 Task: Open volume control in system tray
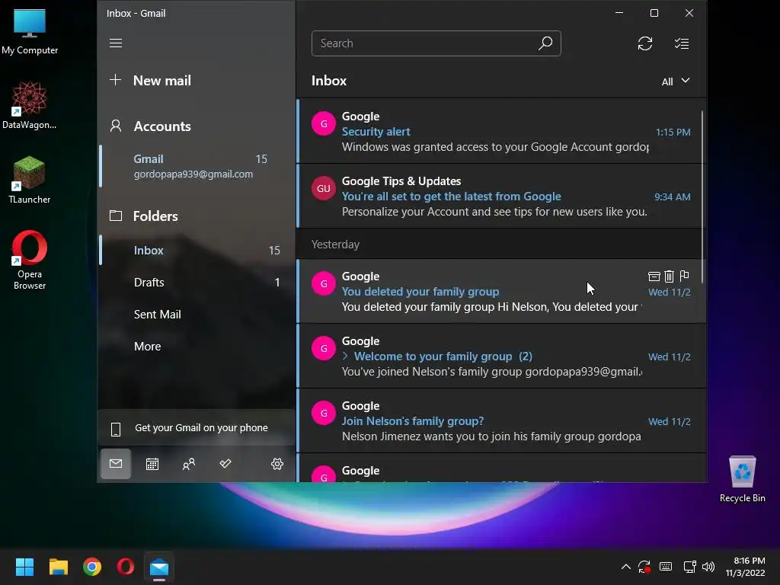708,567
